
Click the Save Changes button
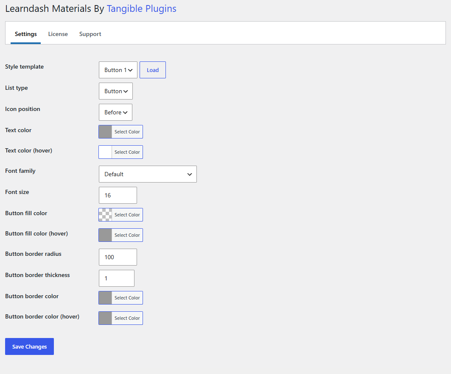[x=29, y=346]
